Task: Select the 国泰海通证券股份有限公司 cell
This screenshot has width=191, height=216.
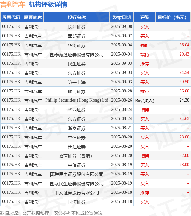Action: tap(77, 55)
